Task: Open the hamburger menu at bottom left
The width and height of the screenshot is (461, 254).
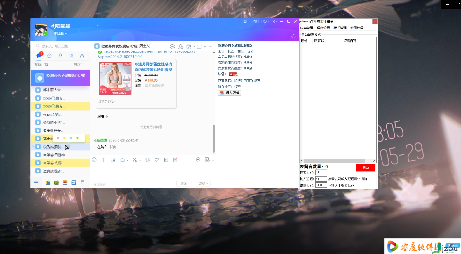Action: (x=36, y=183)
